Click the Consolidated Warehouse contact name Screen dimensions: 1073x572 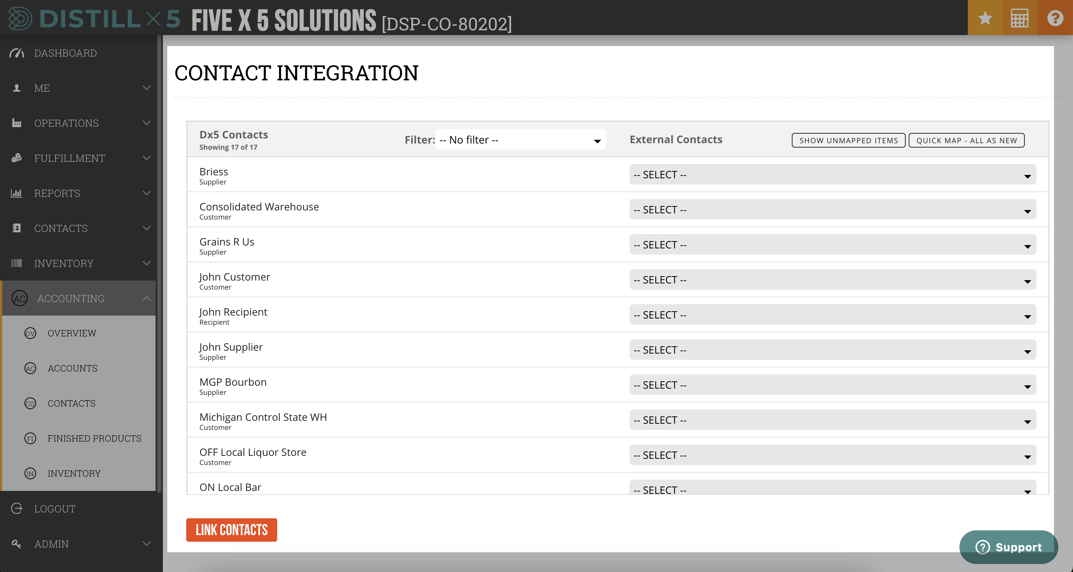tap(259, 207)
